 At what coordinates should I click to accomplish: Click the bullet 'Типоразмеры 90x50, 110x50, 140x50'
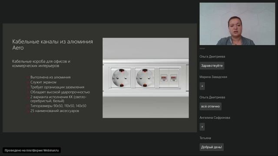click(x=58, y=106)
